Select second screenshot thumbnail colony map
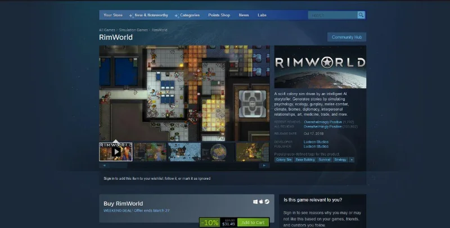Viewport: 450px width, 228px height. [x=150, y=152]
